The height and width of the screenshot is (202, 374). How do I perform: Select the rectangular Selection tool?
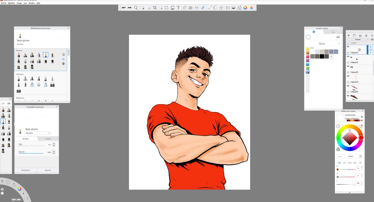[142, 8]
